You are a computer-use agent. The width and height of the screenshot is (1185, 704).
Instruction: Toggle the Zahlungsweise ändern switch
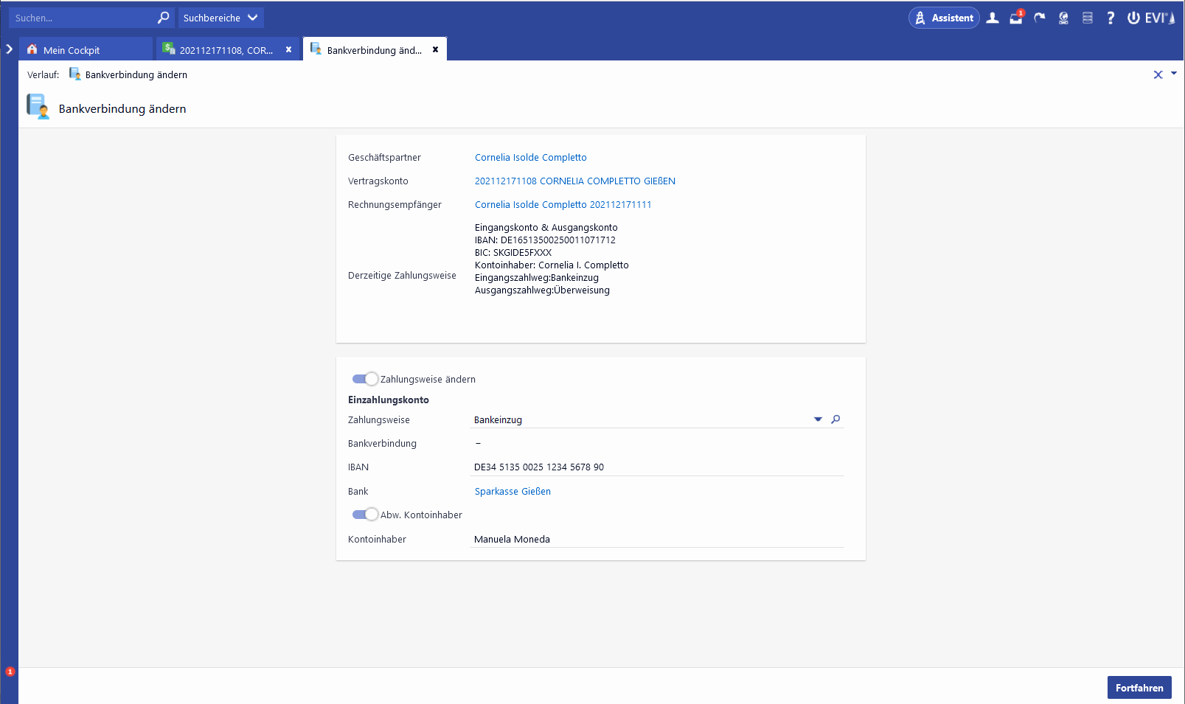(365, 379)
